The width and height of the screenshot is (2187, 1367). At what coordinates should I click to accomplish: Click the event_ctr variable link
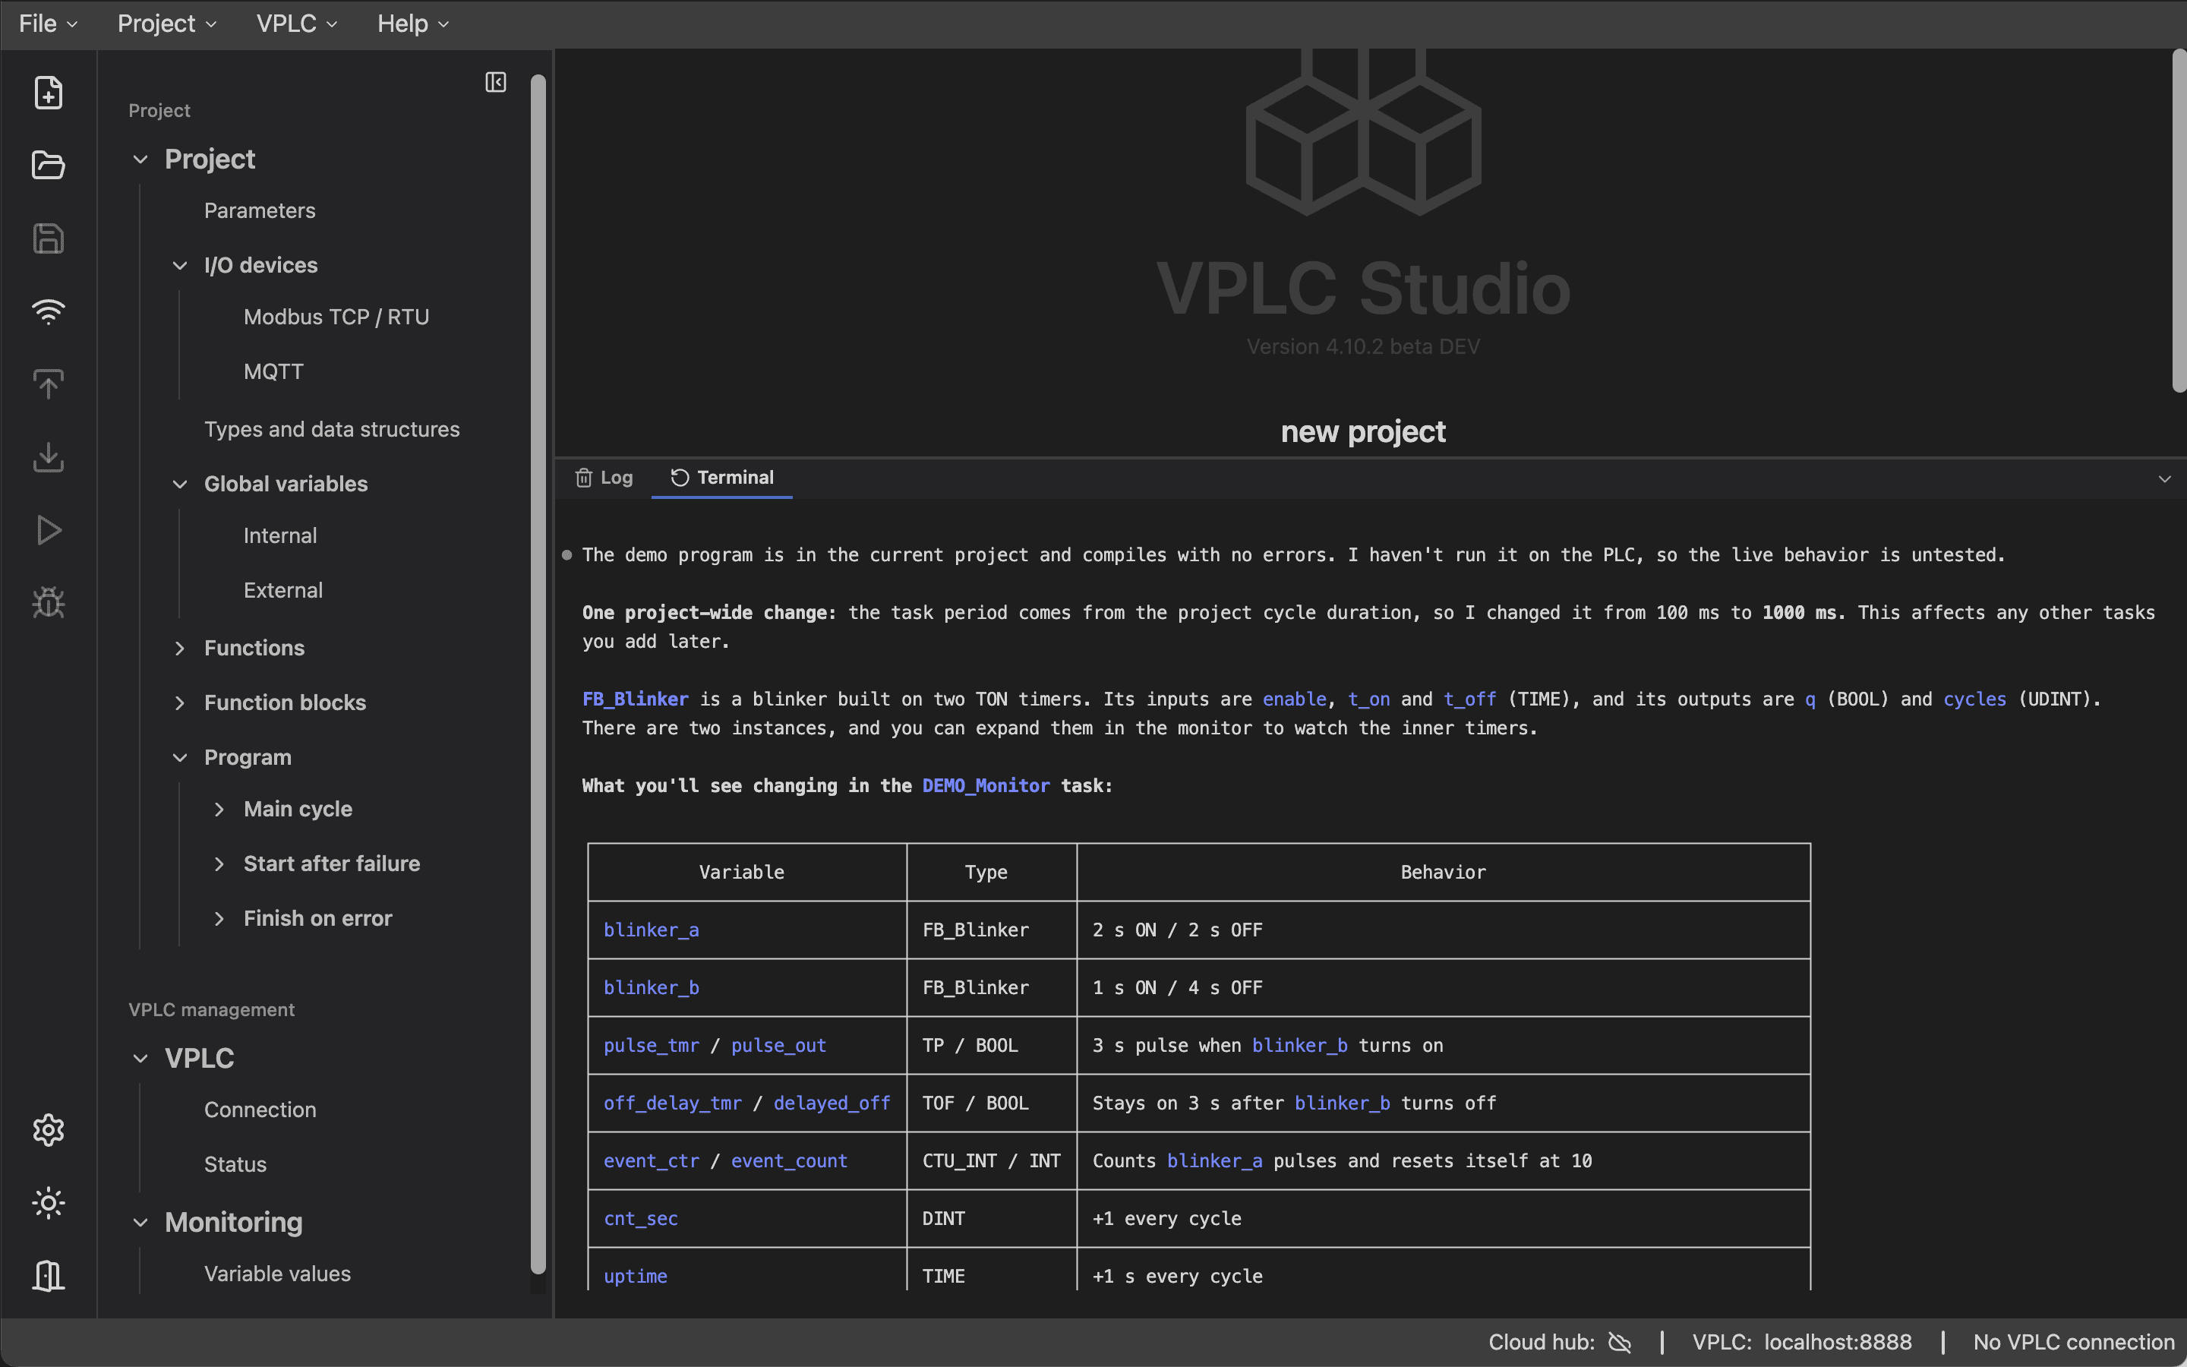pyautogui.click(x=651, y=1161)
